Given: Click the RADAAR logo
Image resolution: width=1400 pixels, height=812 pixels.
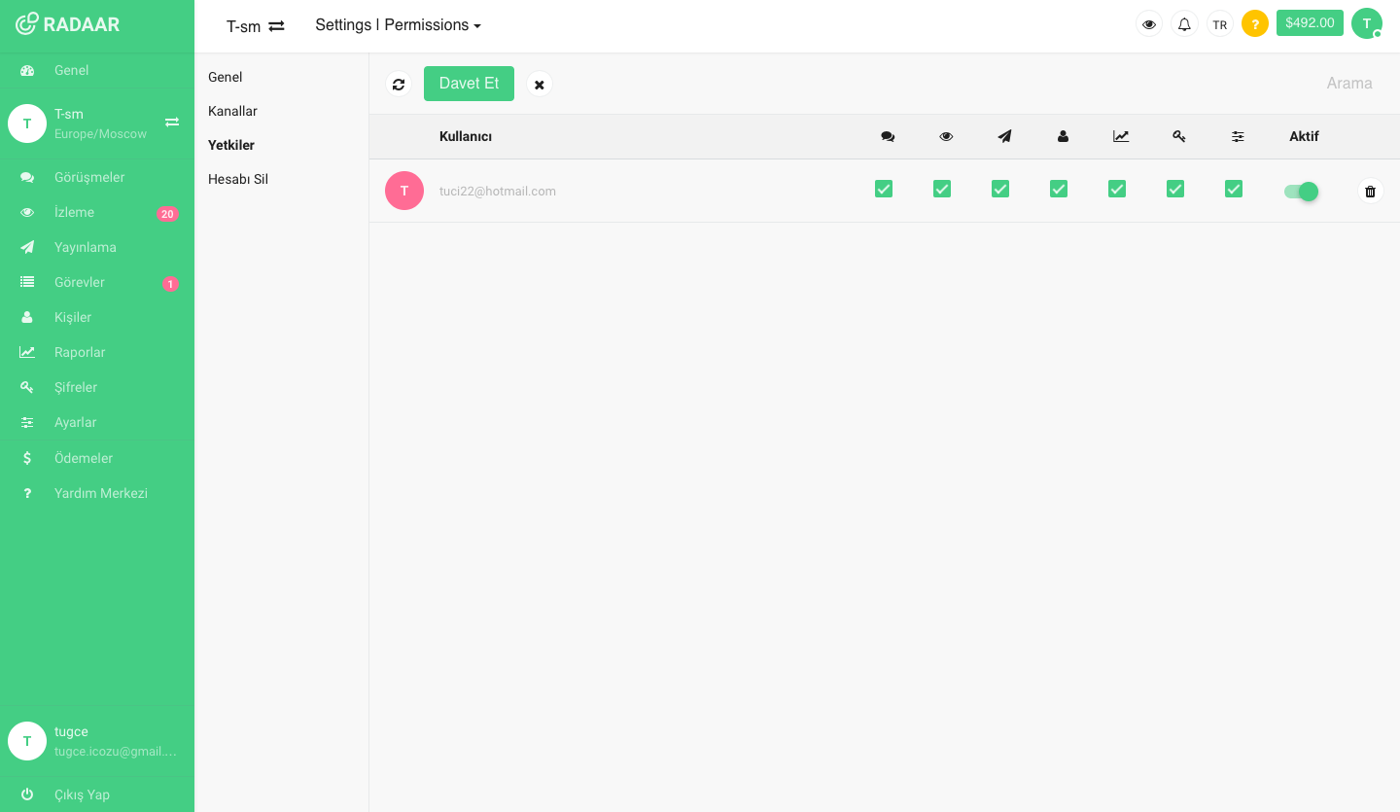Looking at the screenshot, I should [68, 24].
